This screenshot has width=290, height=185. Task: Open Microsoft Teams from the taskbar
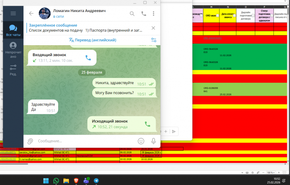click(x=86, y=180)
